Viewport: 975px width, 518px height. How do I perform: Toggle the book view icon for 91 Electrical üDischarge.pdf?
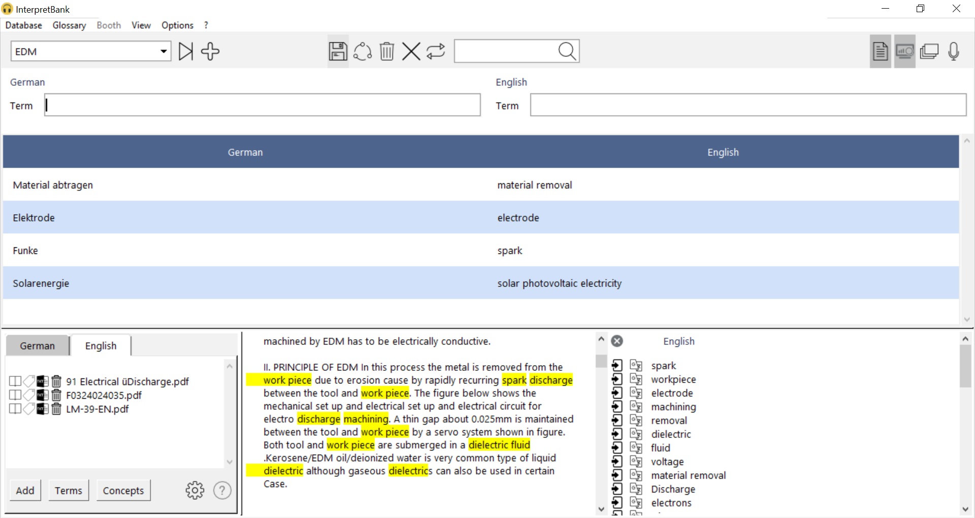(15, 381)
